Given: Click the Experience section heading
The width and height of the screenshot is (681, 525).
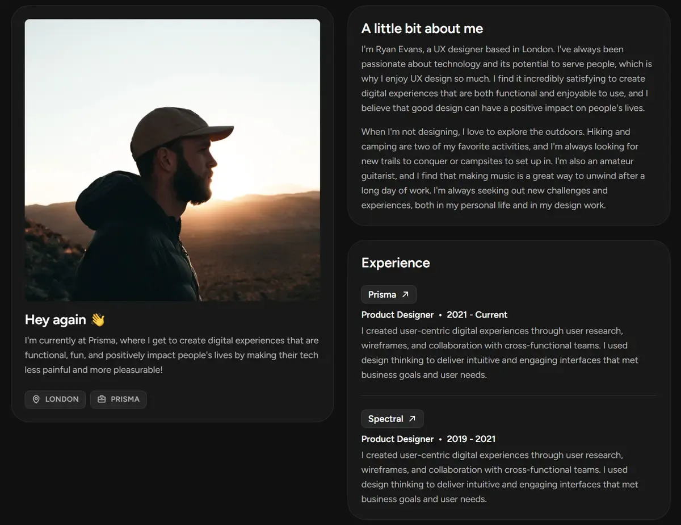Looking at the screenshot, I should (396, 262).
